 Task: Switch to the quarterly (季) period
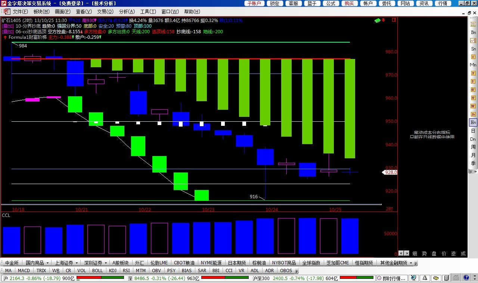click(473, 164)
